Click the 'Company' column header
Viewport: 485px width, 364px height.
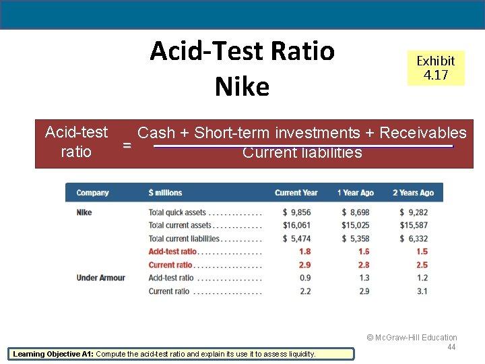(92, 193)
